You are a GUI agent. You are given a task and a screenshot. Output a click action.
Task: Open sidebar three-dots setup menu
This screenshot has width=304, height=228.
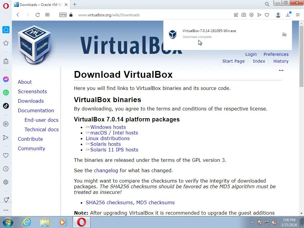pyautogui.click(x=6, y=210)
